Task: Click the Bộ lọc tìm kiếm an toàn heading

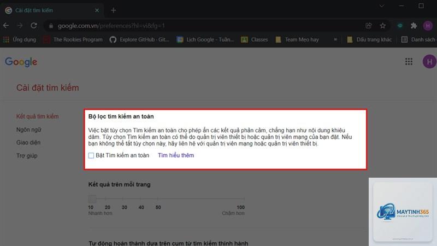Action: (x=121, y=116)
